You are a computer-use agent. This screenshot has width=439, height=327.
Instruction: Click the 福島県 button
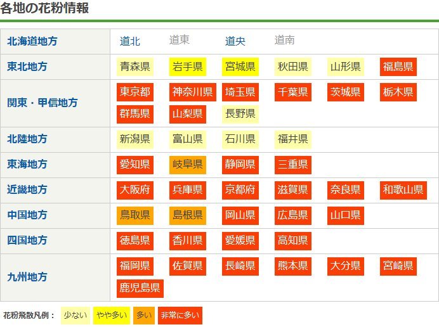click(398, 67)
